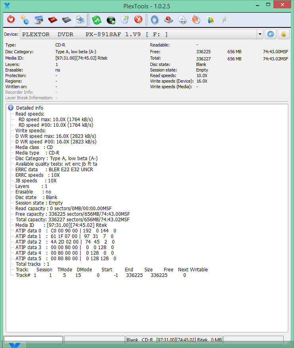This screenshot has height=348, width=294.
Task: Click the blue info icon beside Detailed info
Action: point(11,108)
